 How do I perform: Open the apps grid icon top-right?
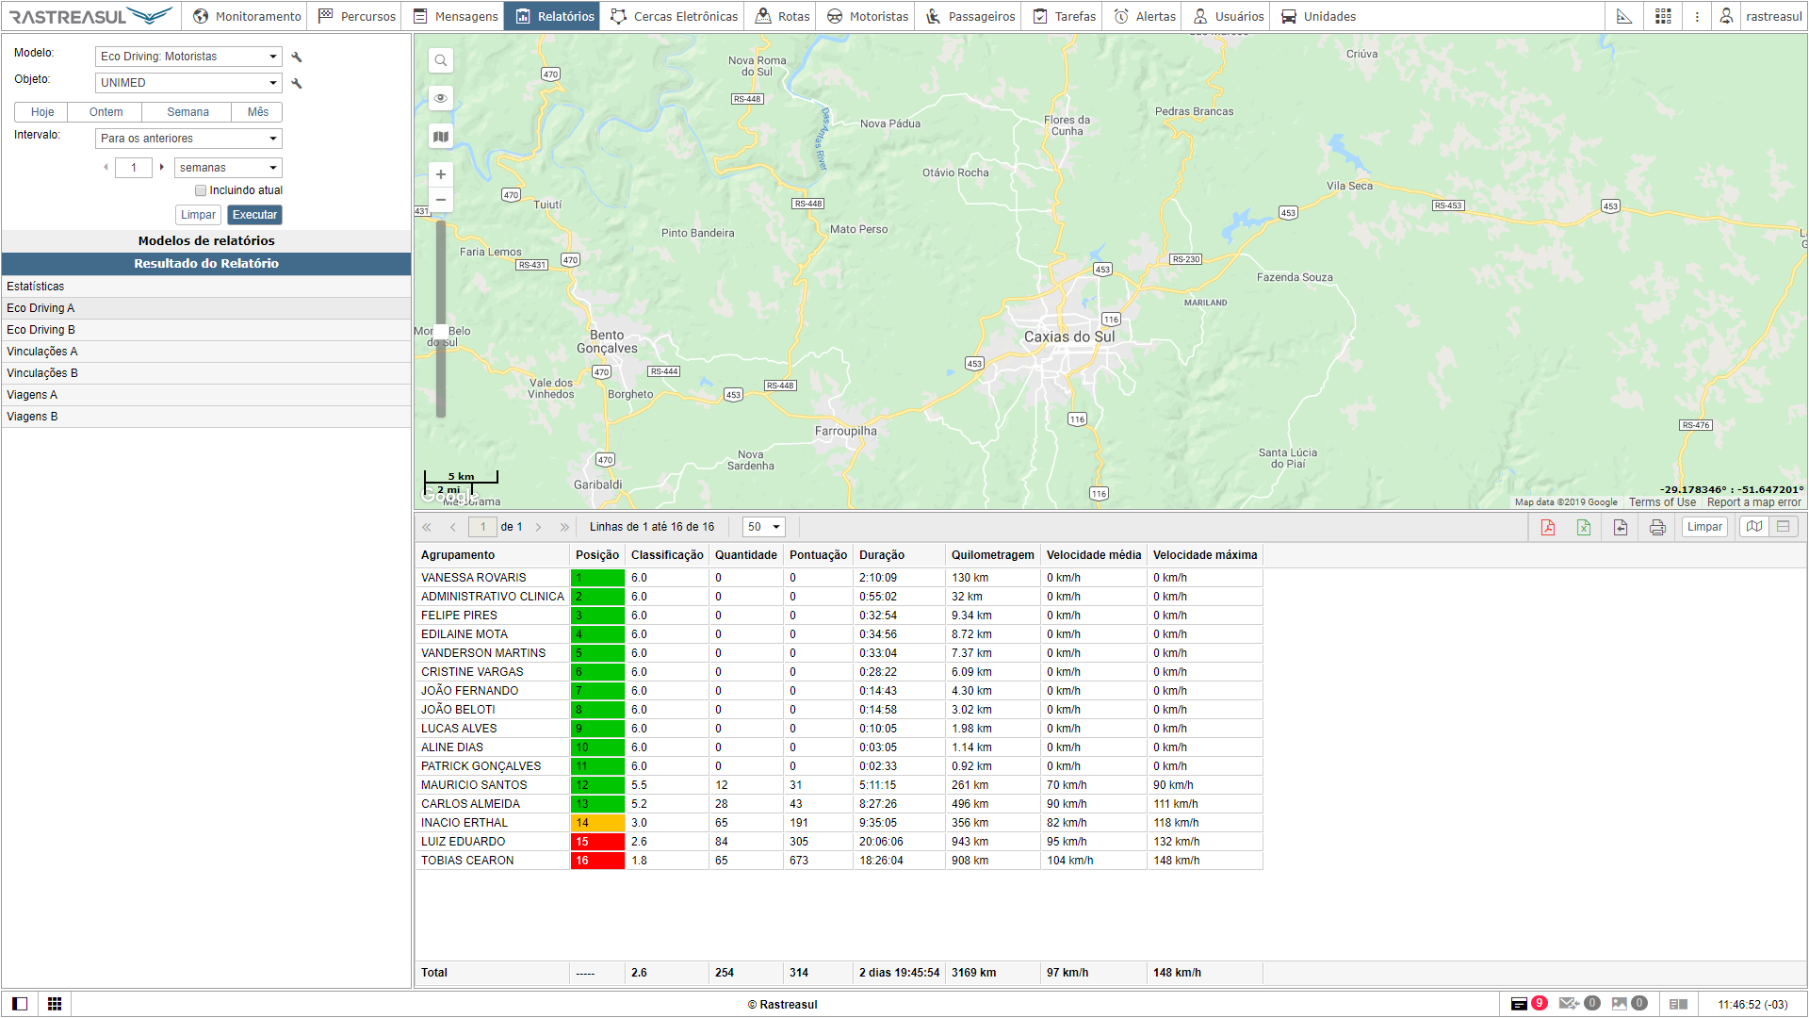click(x=1663, y=16)
